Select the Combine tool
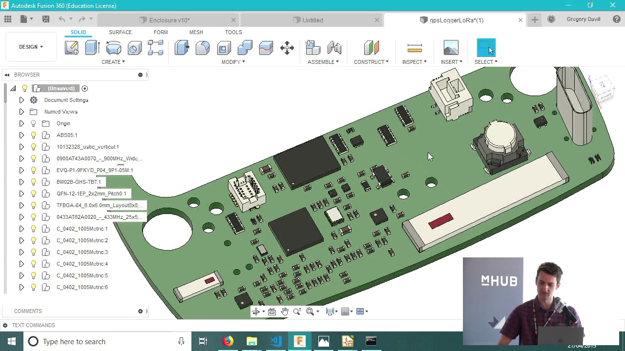This screenshot has height=351, width=625. click(245, 48)
